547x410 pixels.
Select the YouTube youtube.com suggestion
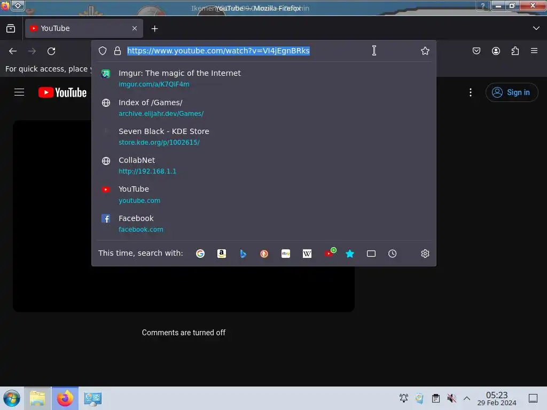coord(264,194)
